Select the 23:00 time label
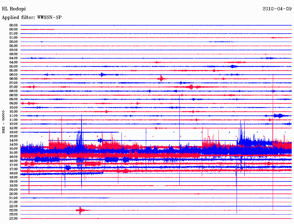This screenshot has width=294, height=224. point(13,215)
